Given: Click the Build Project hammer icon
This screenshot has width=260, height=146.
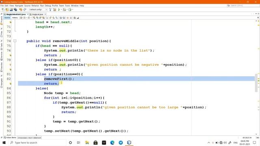Looking at the screenshot, I should click(50, 10).
